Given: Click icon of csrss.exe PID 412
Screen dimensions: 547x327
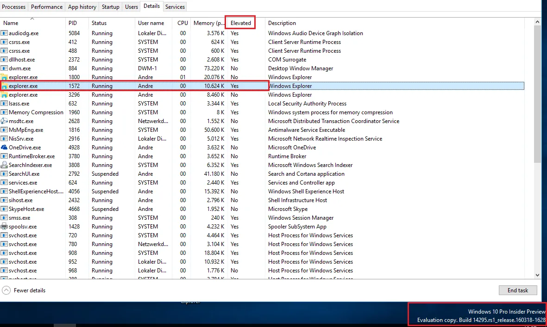Looking at the screenshot, I should pos(4,42).
